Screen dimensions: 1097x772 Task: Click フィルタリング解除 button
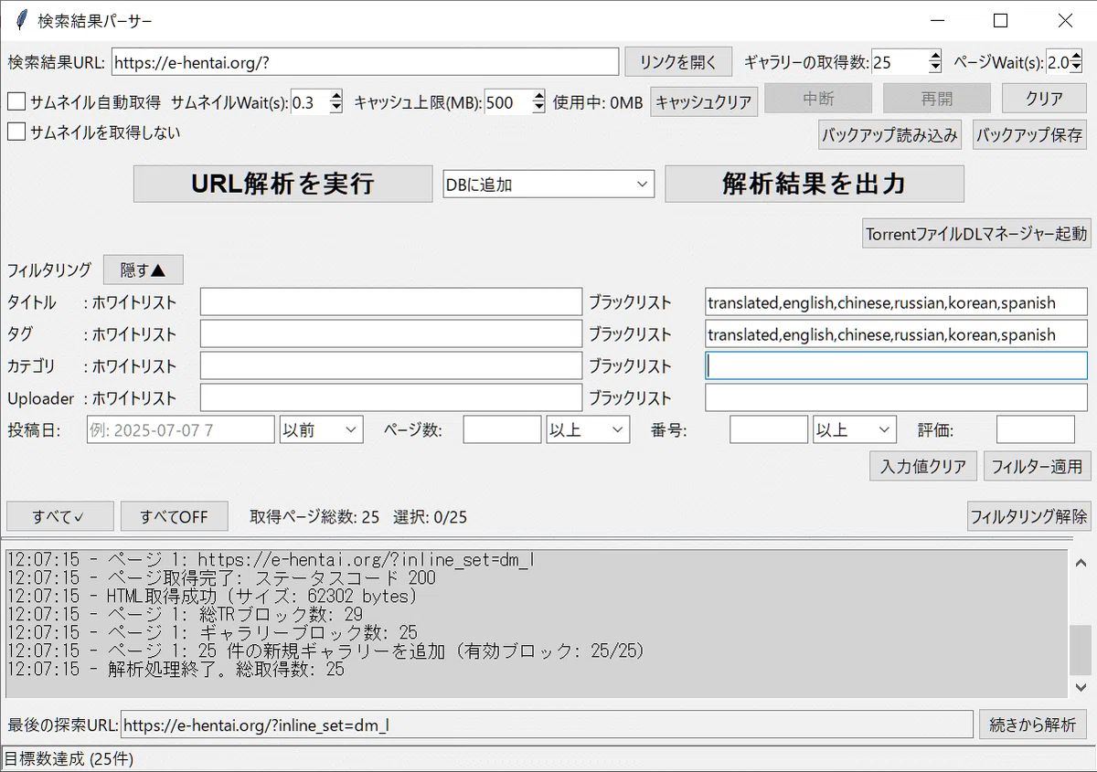(x=1028, y=516)
